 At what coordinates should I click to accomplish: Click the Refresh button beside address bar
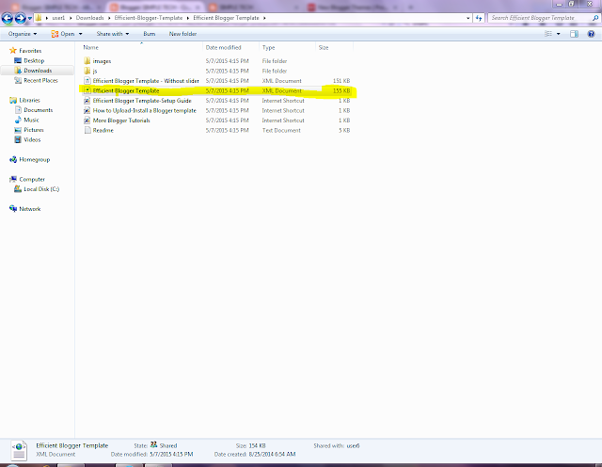click(x=479, y=18)
